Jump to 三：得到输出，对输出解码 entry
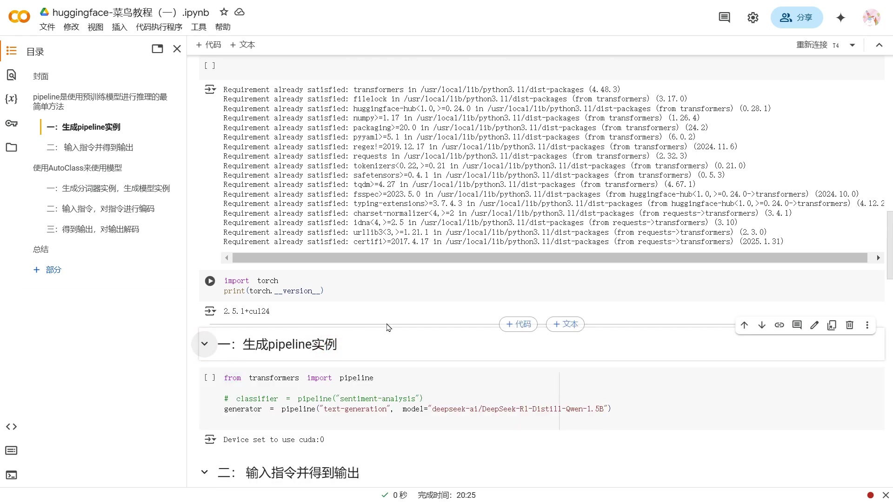The width and height of the screenshot is (893, 502). (x=93, y=229)
